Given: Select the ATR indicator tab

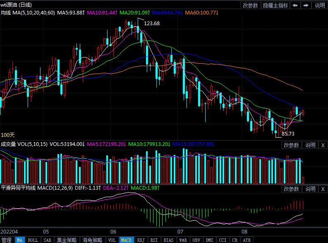Looking at the screenshot, I should click(x=247, y=240).
